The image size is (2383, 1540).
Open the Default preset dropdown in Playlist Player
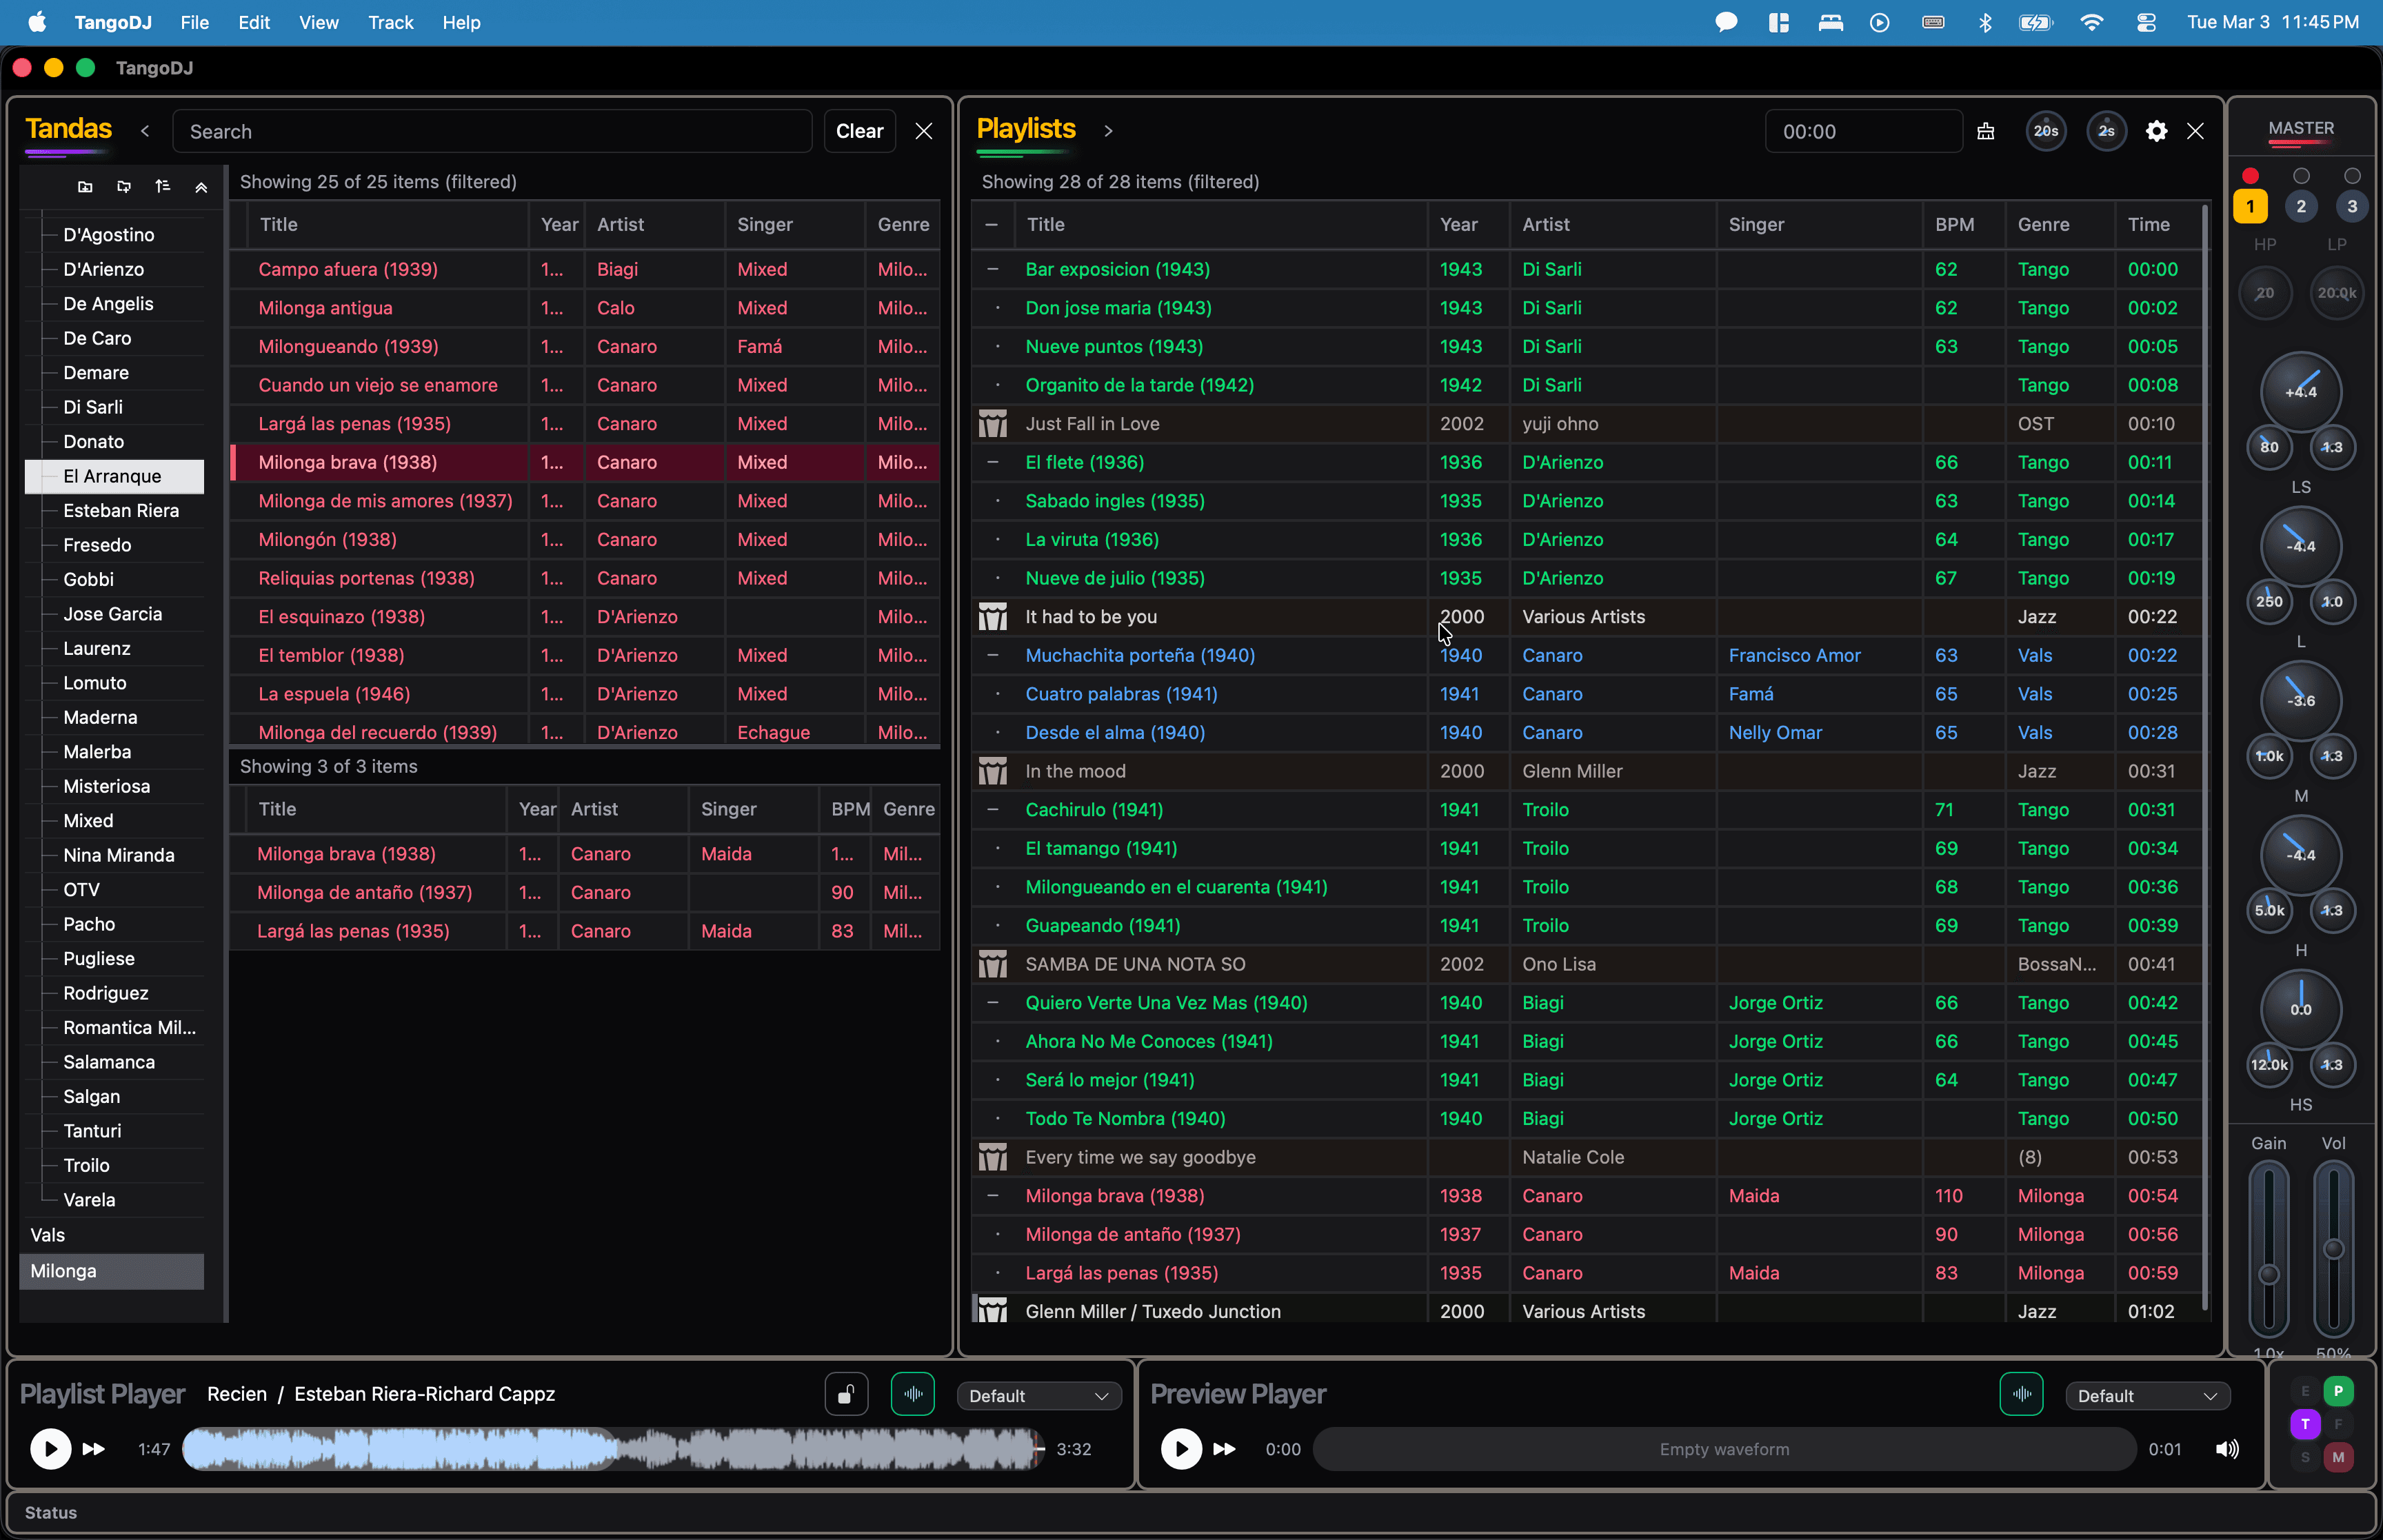pyautogui.click(x=1038, y=1395)
